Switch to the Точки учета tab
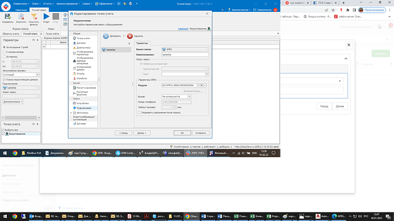 click(x=53, y=34)
